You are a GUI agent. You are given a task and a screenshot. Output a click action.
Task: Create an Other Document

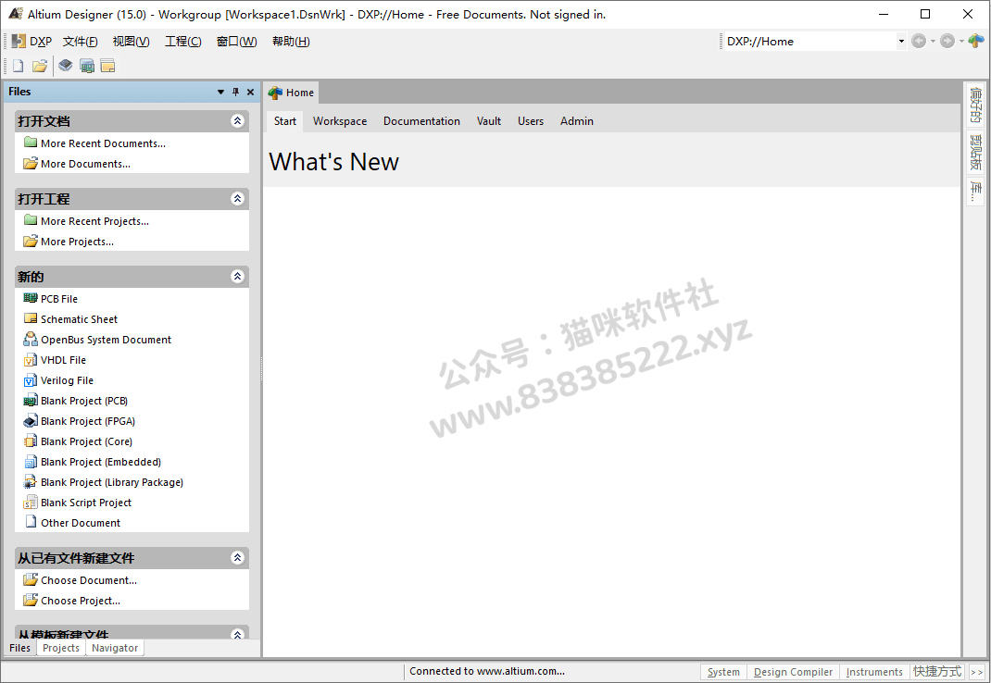pos(80,523)
